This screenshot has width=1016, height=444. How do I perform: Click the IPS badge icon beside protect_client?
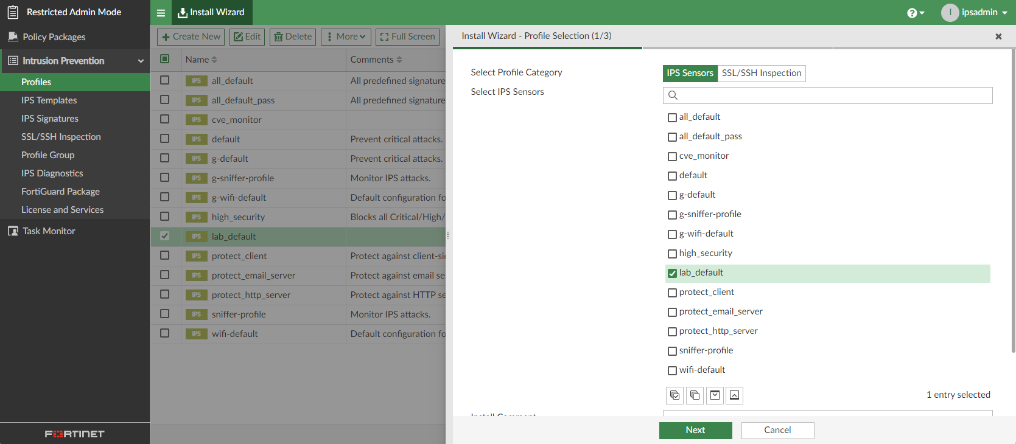196,256
